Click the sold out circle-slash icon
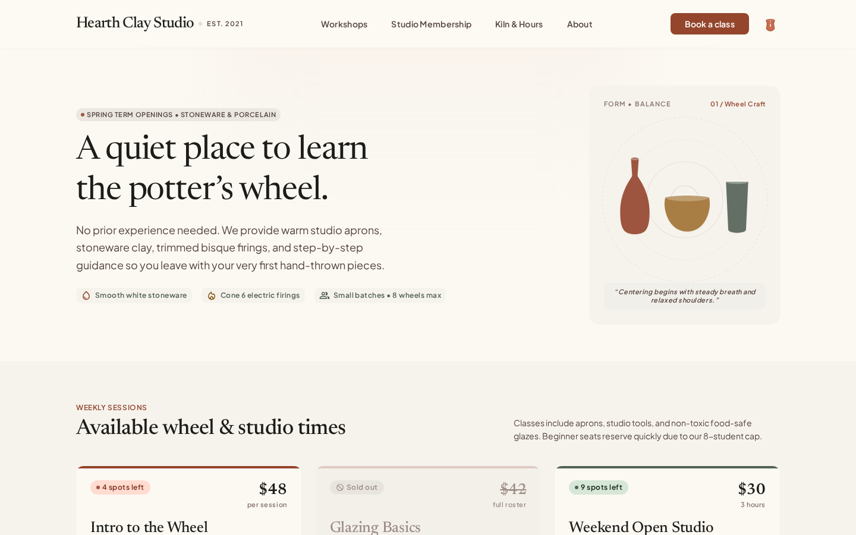Viewport: 856px width, 535px height. (x=340, y=487)
